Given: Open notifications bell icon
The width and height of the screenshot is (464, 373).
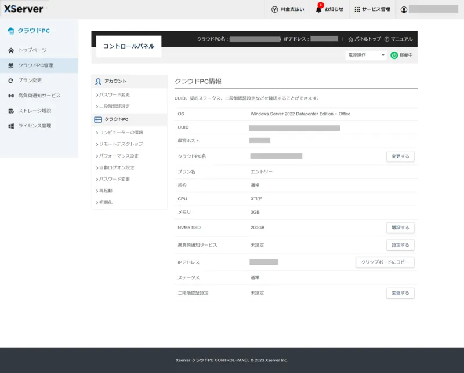Looking at the screenshot, I should click(318, 9).
